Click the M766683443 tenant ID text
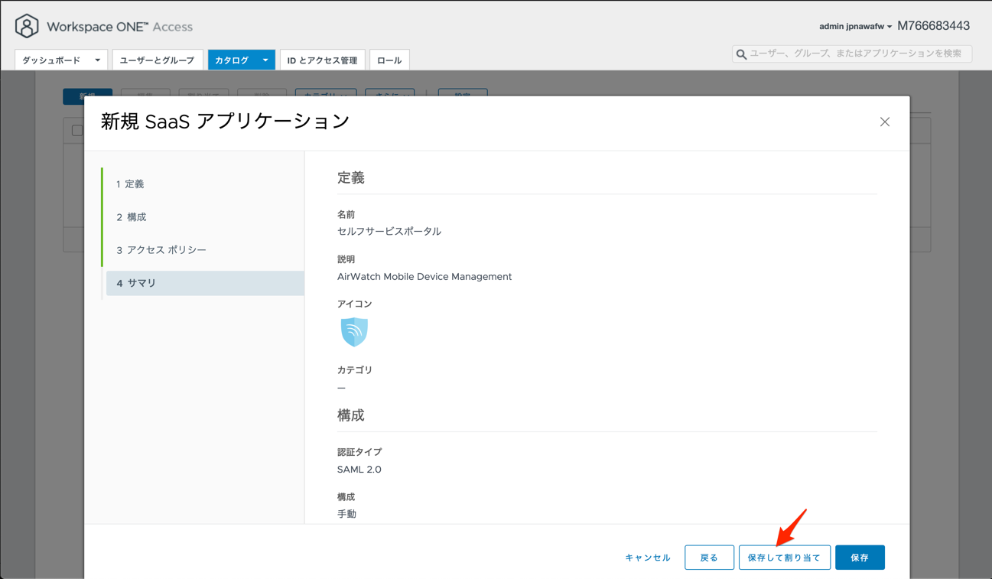Viewport: 992px width, 579px height. pos(933,26)
